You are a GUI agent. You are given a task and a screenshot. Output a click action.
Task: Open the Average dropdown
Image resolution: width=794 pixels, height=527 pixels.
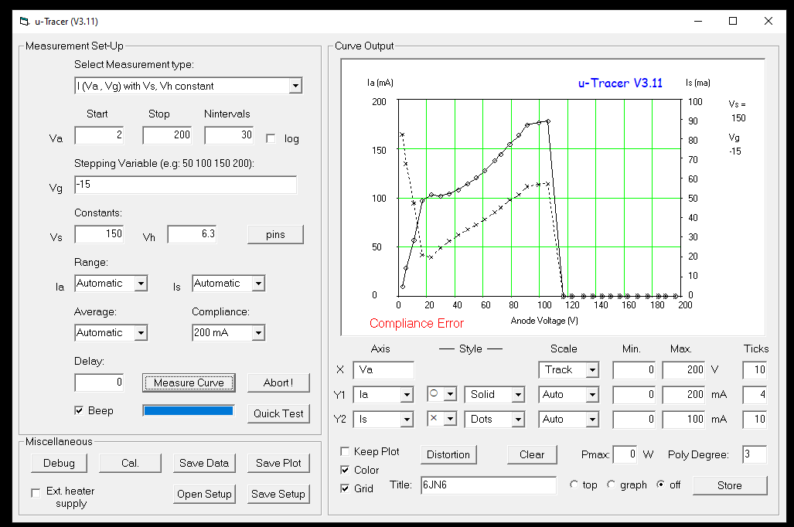141,332
